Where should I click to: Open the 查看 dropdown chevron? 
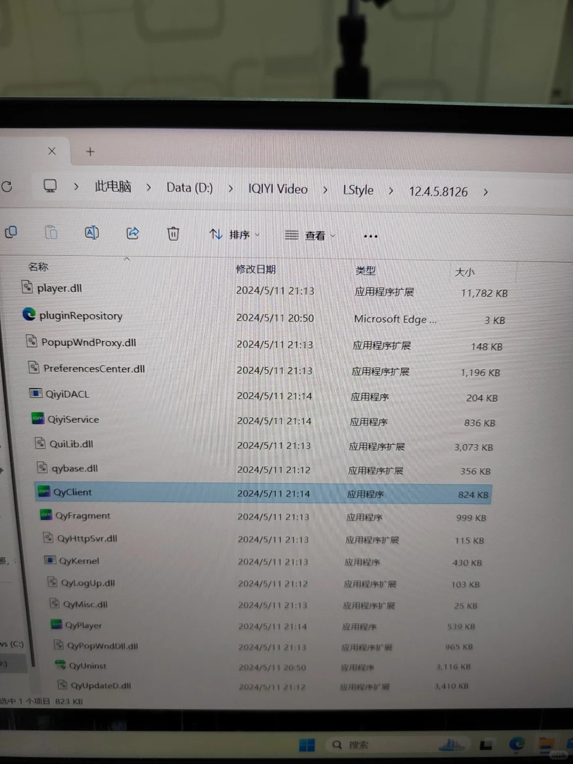click(x=333, y=236)
